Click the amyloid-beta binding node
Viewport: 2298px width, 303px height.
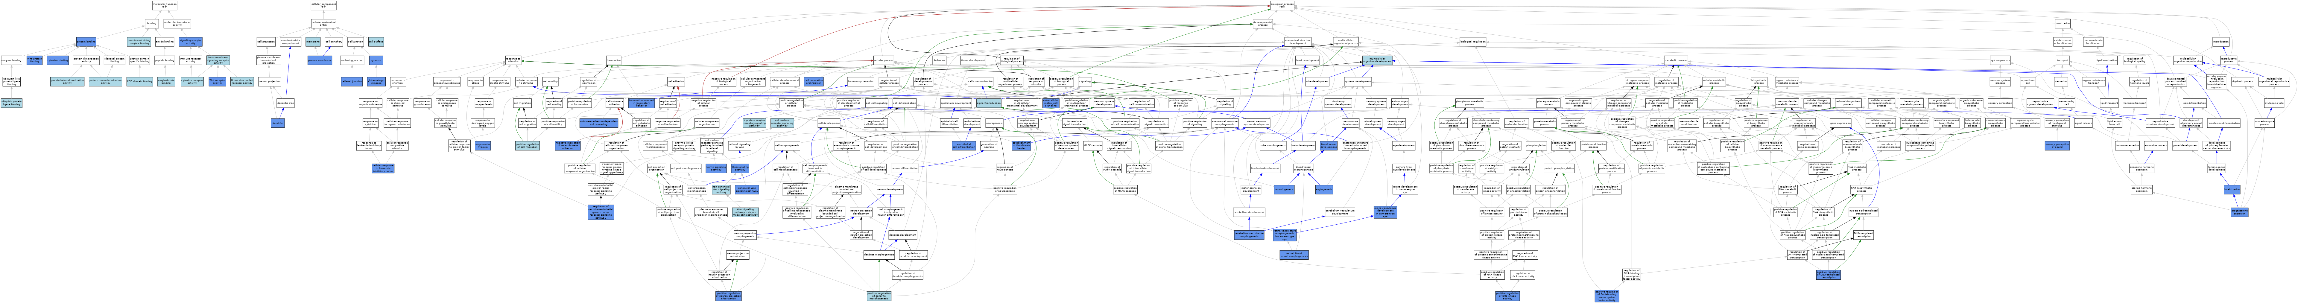click(166, 81)
